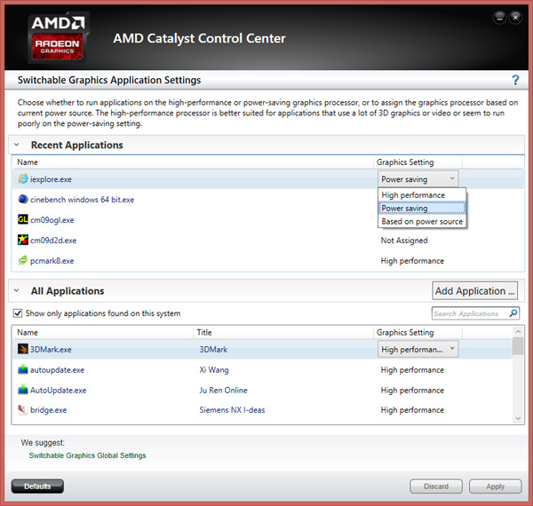Click the icon beside AutoUpdate.exe Ju Ren Online
Image resolution: width=533 pixels, height=506 pixels.
(x=23, y=390)
